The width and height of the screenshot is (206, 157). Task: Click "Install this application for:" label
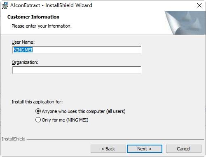(x=37, y=102)
